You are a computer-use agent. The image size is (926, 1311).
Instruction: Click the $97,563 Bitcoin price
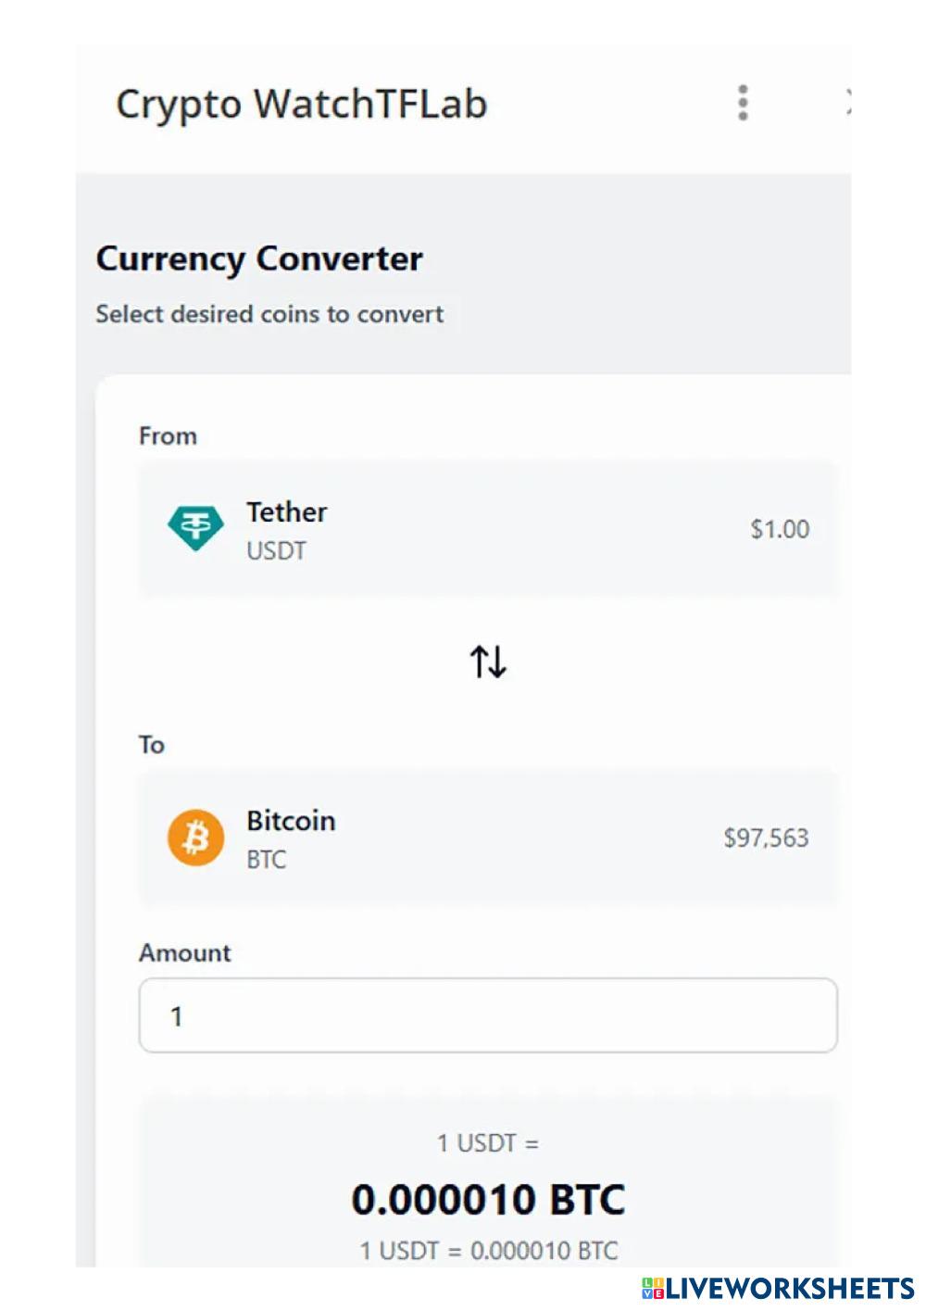pos(766,838)
